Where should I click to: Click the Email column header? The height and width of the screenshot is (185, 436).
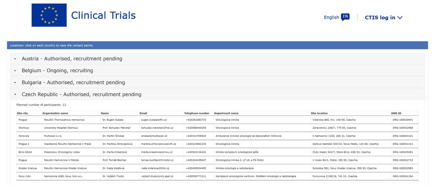click(143, 113)
